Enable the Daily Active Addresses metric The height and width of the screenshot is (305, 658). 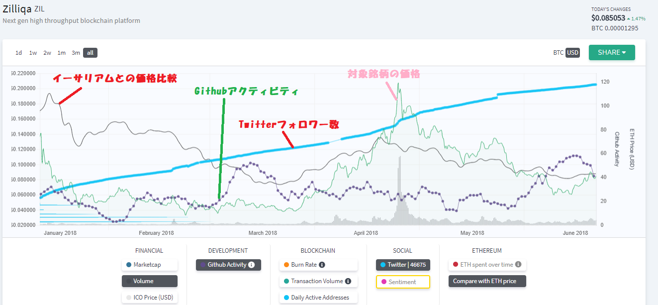tap(318, 298)
